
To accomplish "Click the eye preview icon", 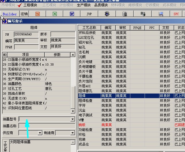I will coord(107,14).
